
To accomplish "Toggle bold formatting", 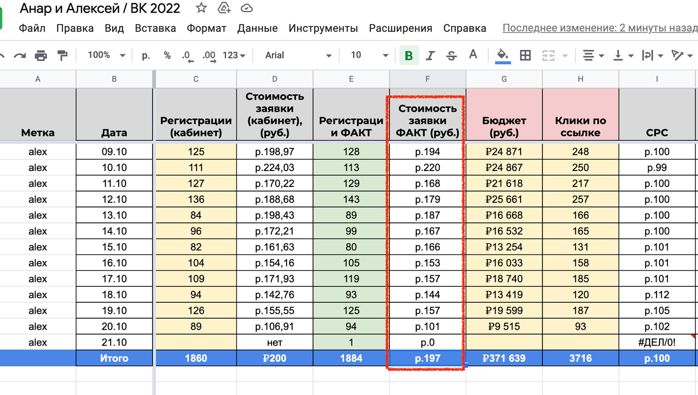I will pos(409,55).
